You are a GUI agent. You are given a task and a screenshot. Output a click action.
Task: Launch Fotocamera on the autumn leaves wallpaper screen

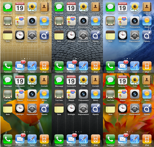(x=135, y=94)
